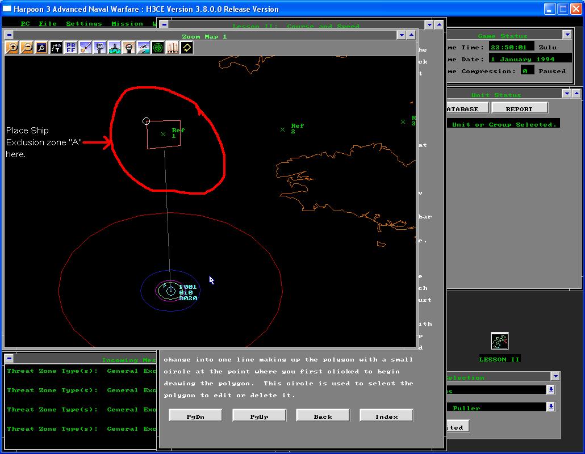Click the Index button

(x=387, y=415)
